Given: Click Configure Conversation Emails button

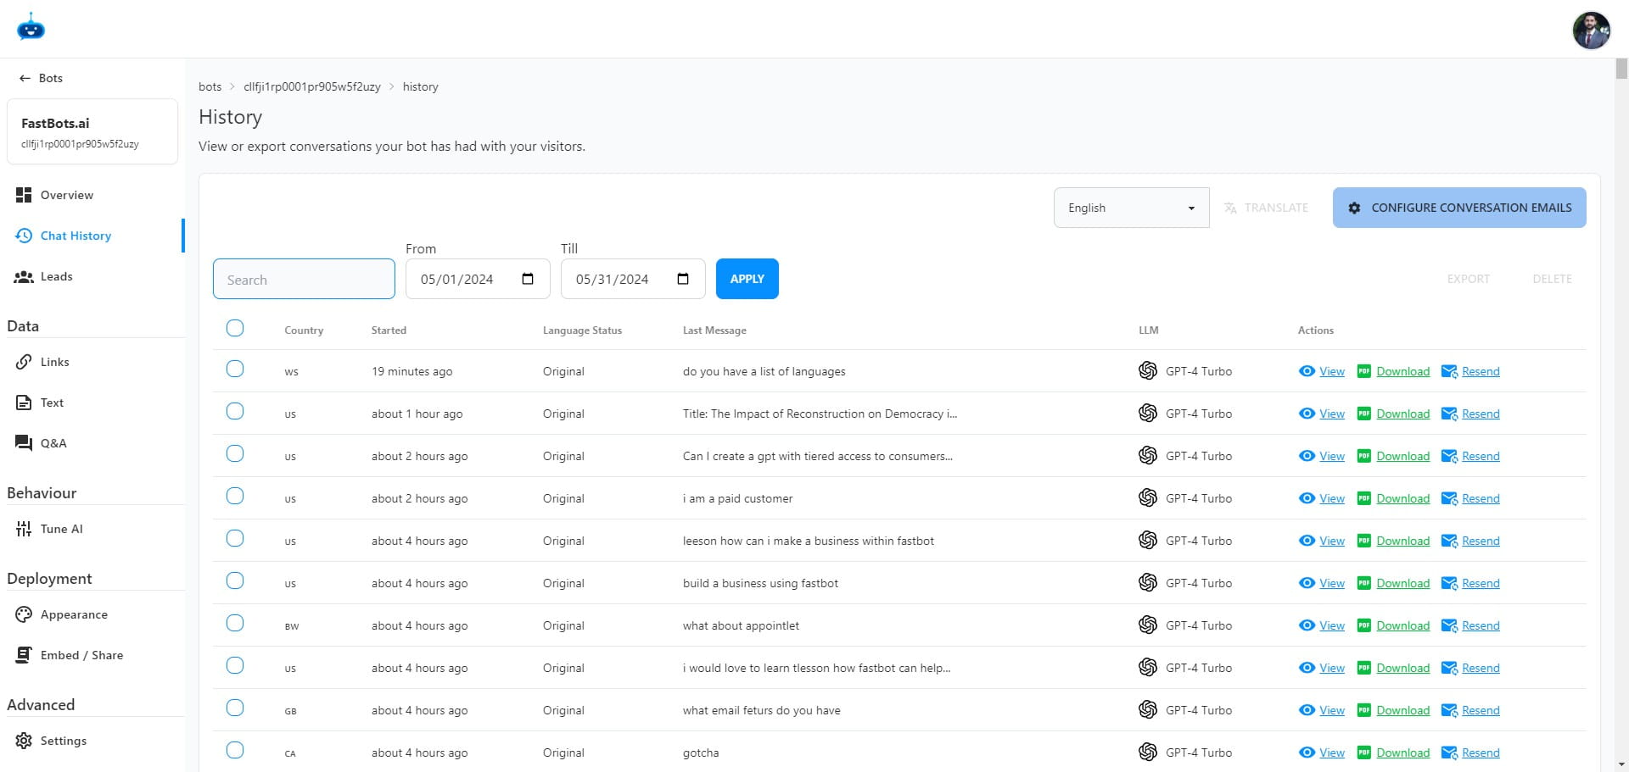Looking at the screenshot, I should click(1459, 208).
